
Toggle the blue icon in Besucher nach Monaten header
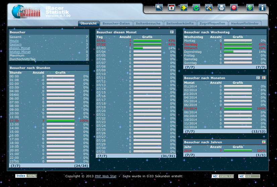point(258,78)
